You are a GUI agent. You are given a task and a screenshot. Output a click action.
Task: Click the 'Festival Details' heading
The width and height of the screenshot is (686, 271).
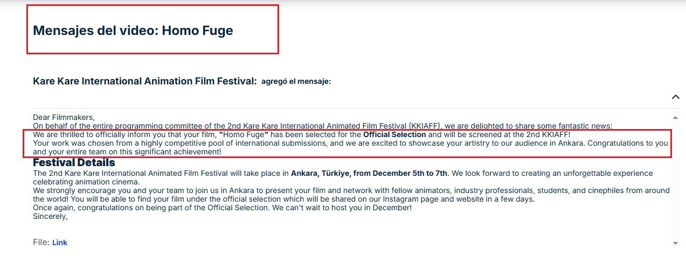point(74,162)
